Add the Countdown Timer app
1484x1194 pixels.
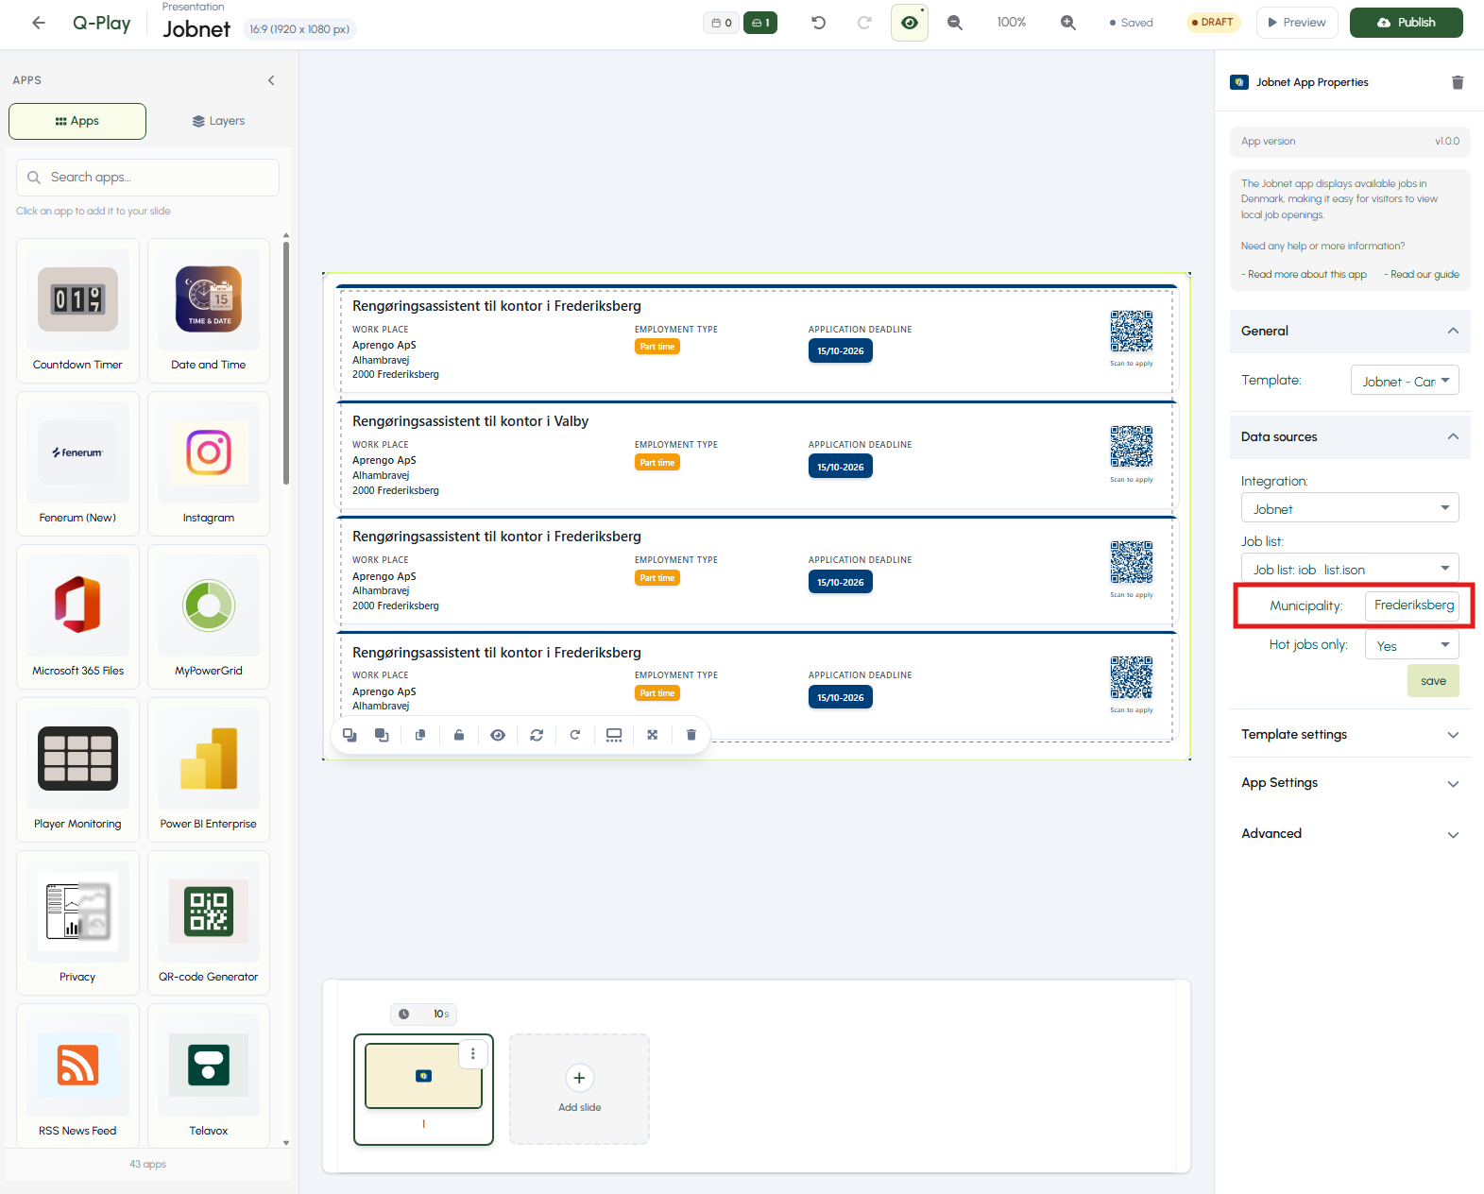pyautogui.click(x=77, y=311)
